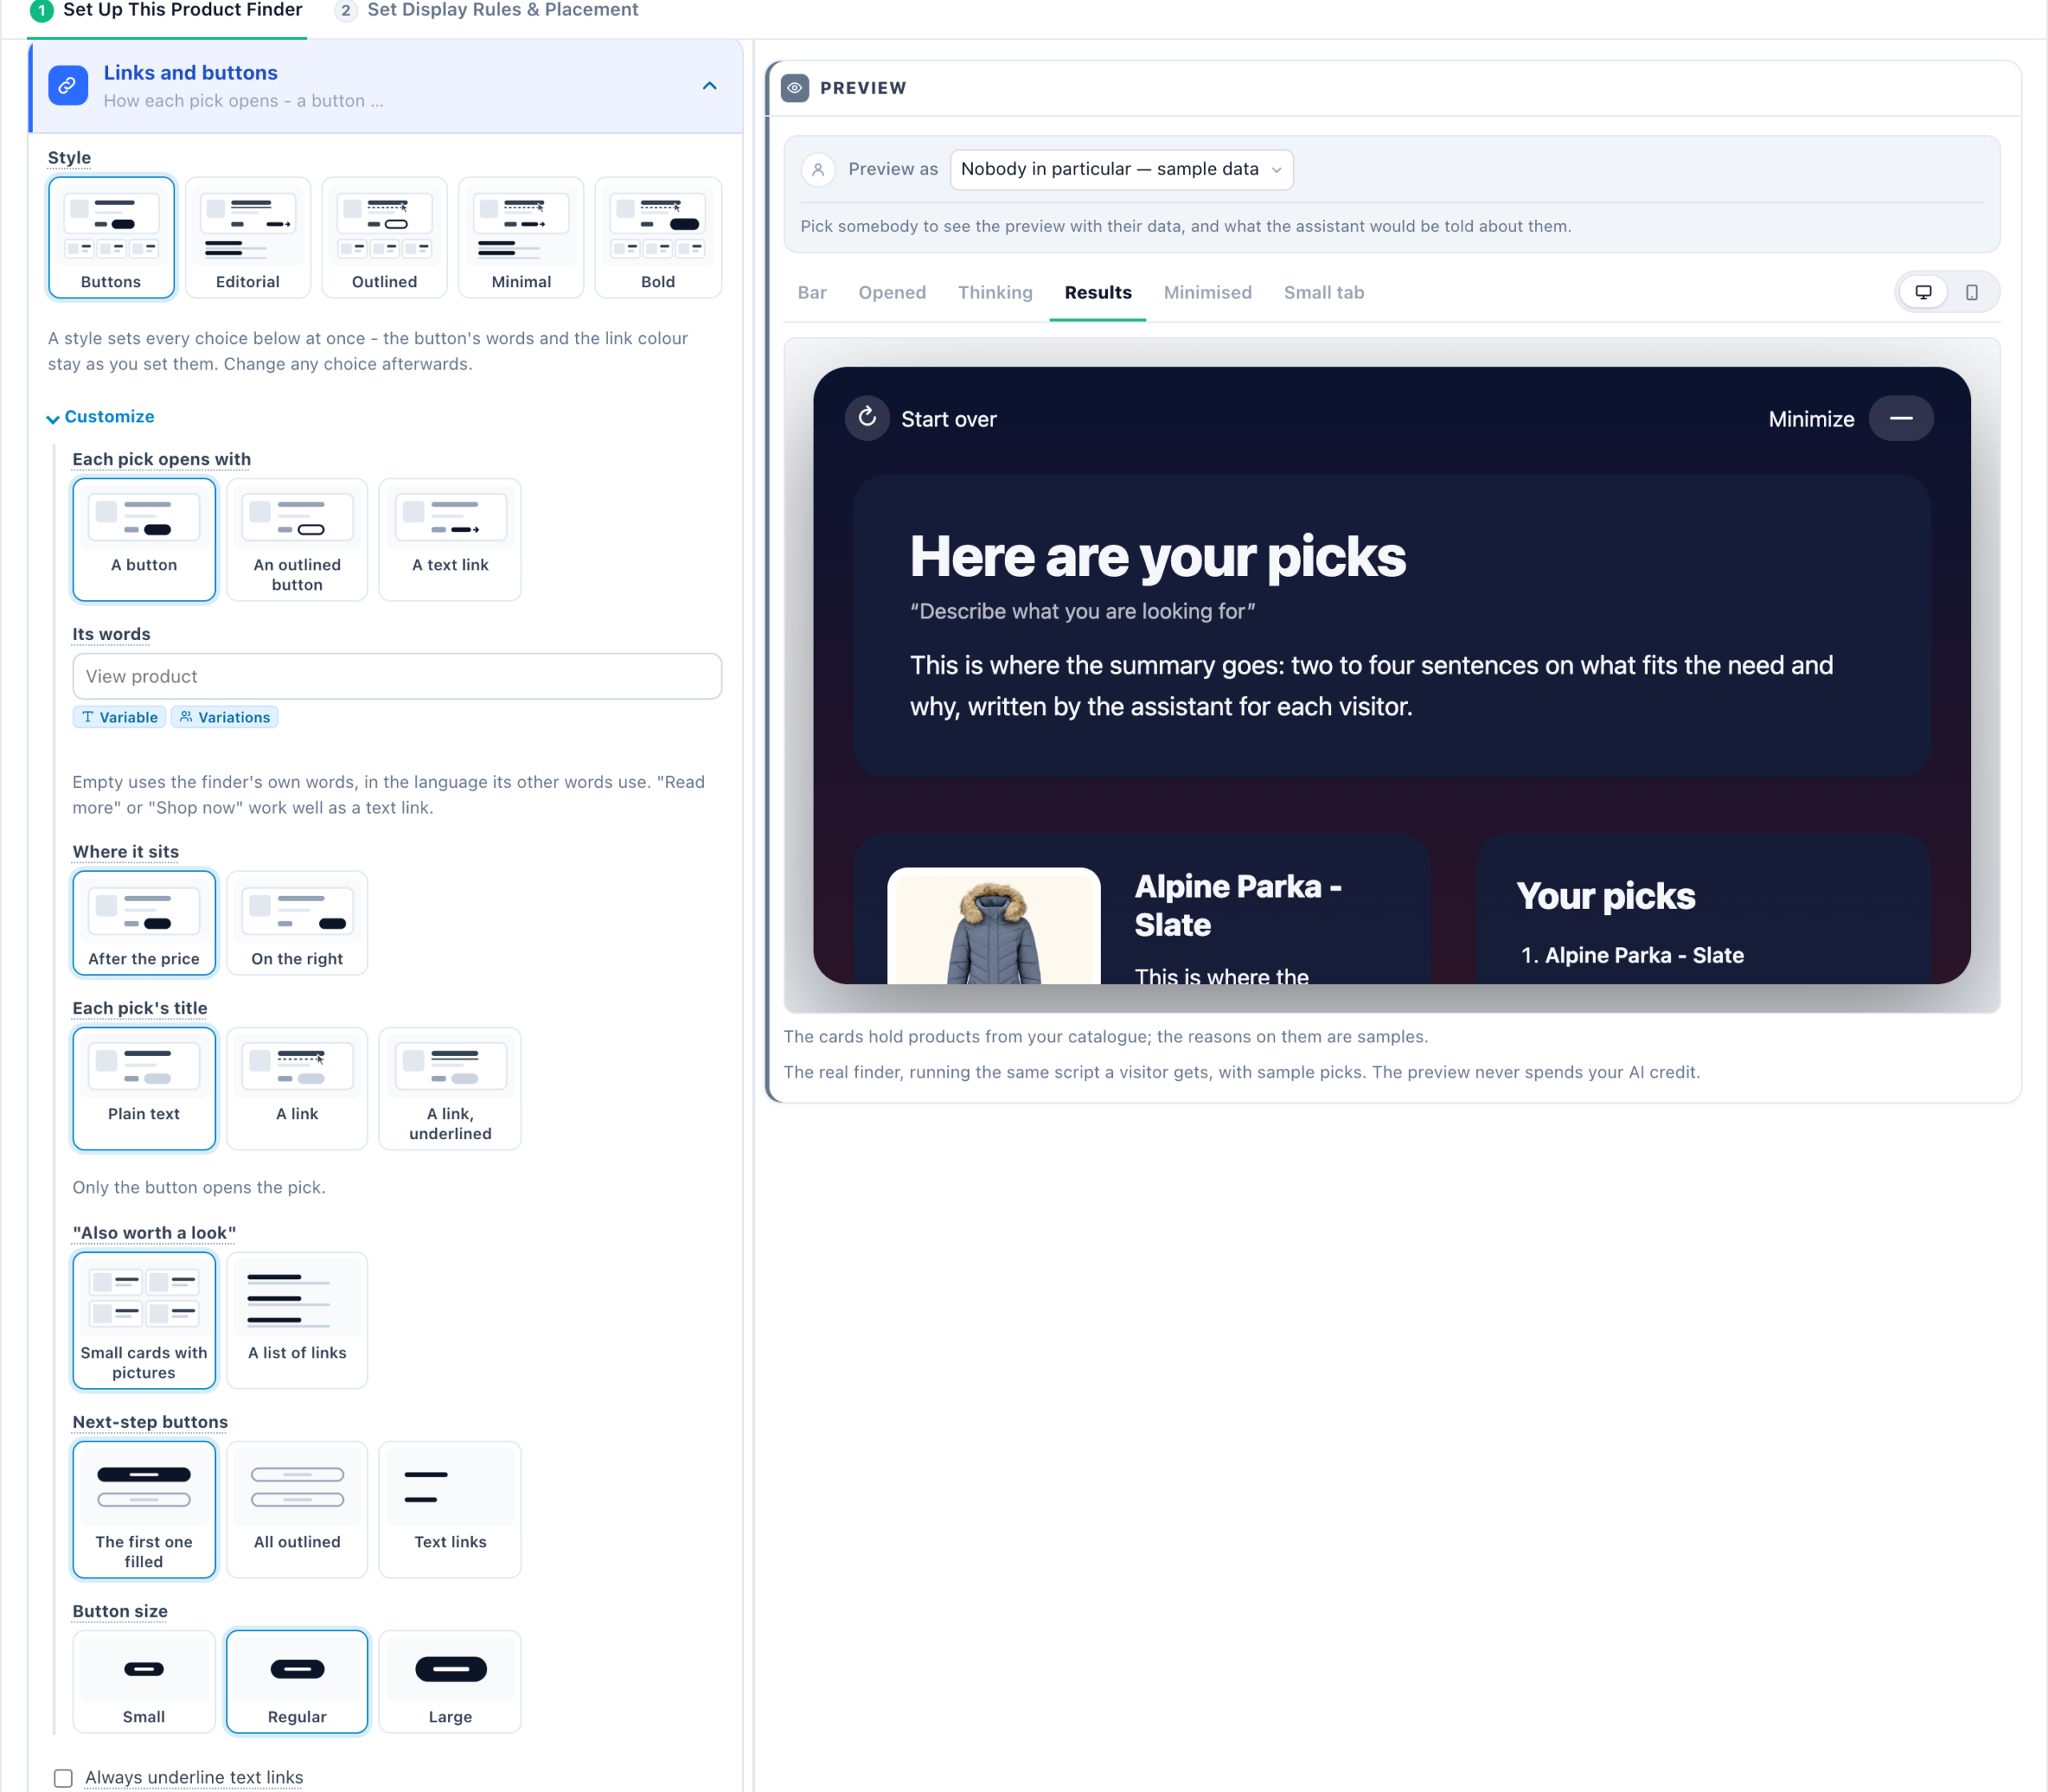
Task: Click the Start over refresh icon
Action: 867,418
